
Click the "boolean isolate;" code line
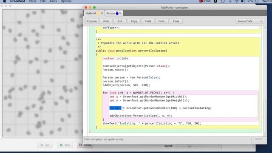116,59
